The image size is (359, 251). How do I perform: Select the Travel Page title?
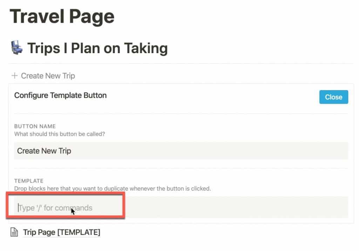(62, 16)
